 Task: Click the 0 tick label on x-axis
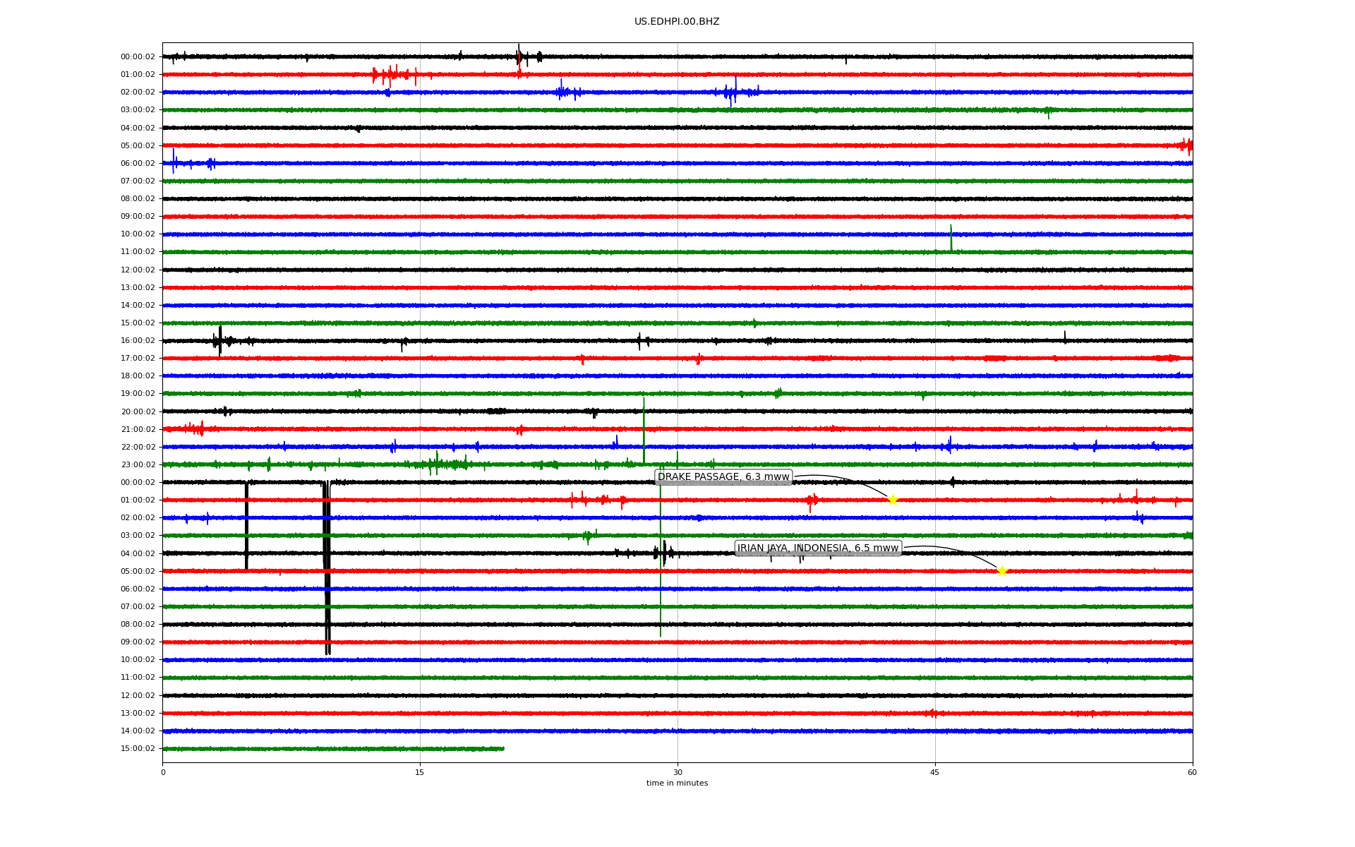tap(163, 772)
